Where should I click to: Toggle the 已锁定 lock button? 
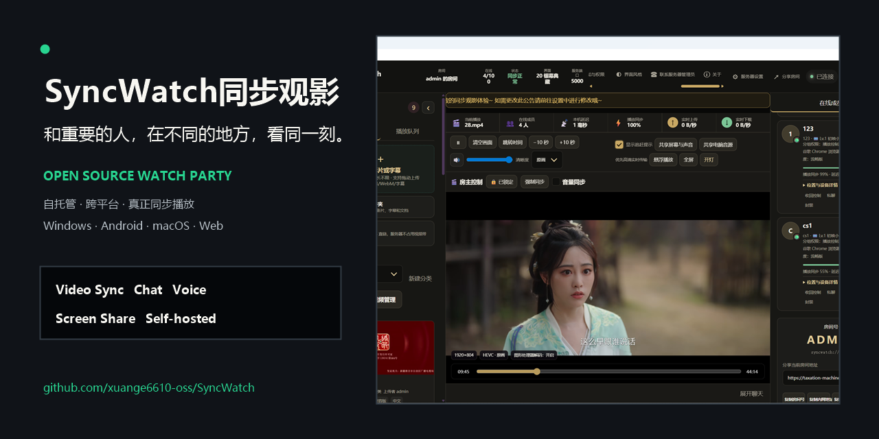pyautogui.click(x=501, y=182)
